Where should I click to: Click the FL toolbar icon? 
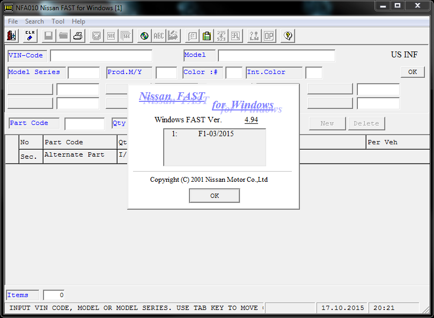[236, 36]
